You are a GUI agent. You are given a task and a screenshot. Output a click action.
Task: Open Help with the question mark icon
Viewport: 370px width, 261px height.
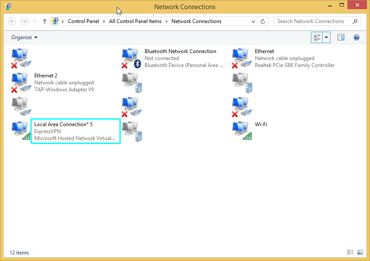[356, 37]
